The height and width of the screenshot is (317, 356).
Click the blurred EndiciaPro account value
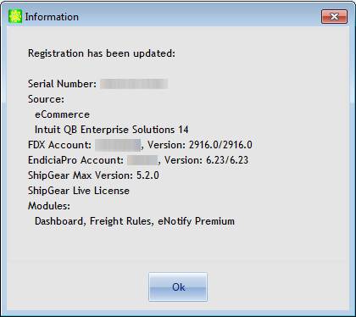coord(142,160)
